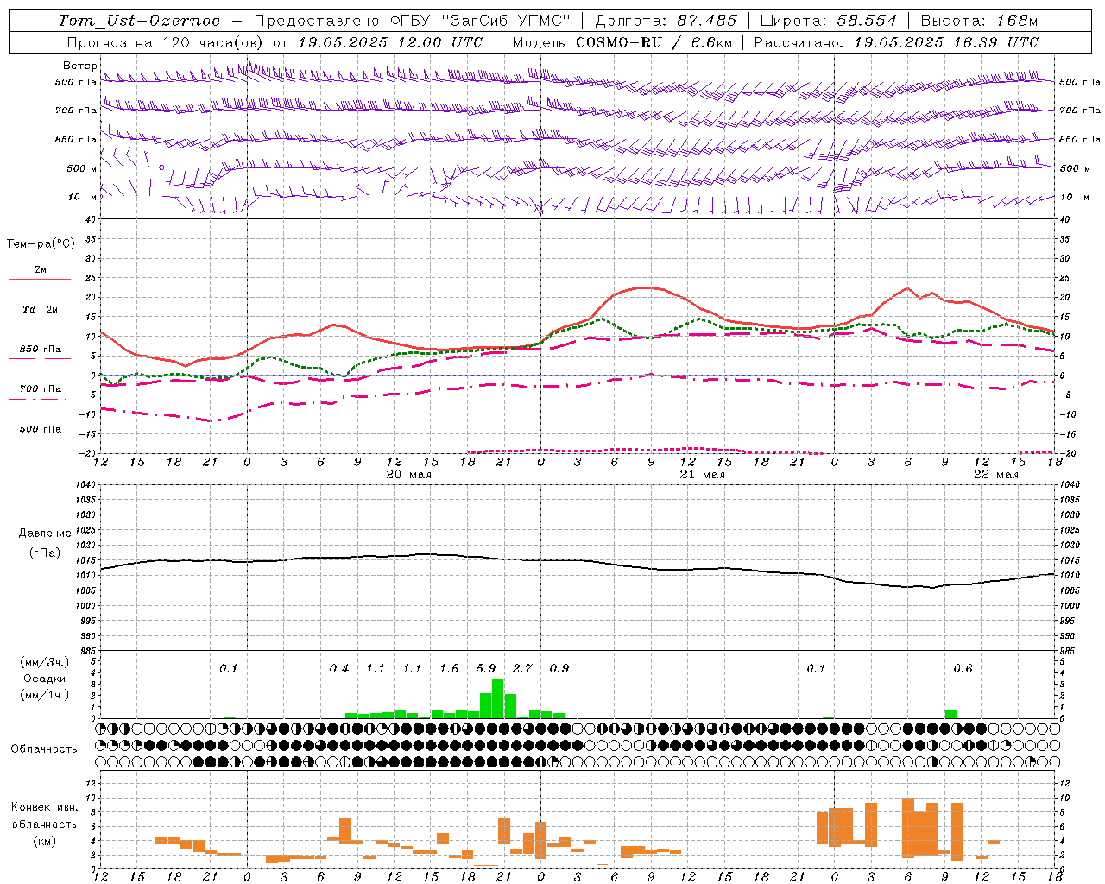This screenshot has height=884, width=1105.
Task: Click the Тем-ра(°C) axis title
Action: tap(41, 244)
